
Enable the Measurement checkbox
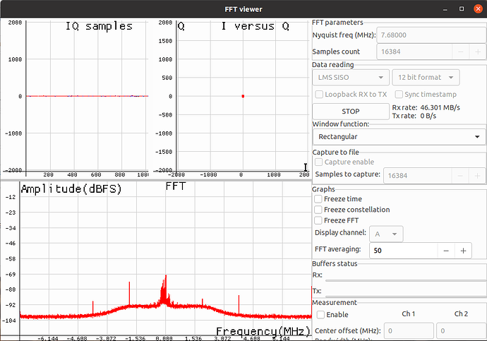click(322, 314)
